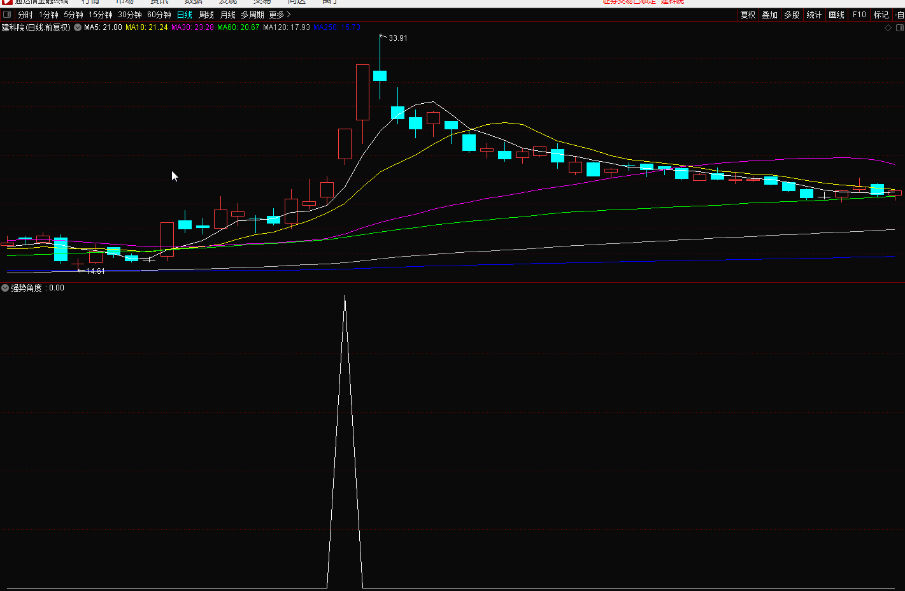This screenshot has height=591, width=905.
Task: Open the dropdown beside 建科院(日线.前复权)
Action: [78, 27]
